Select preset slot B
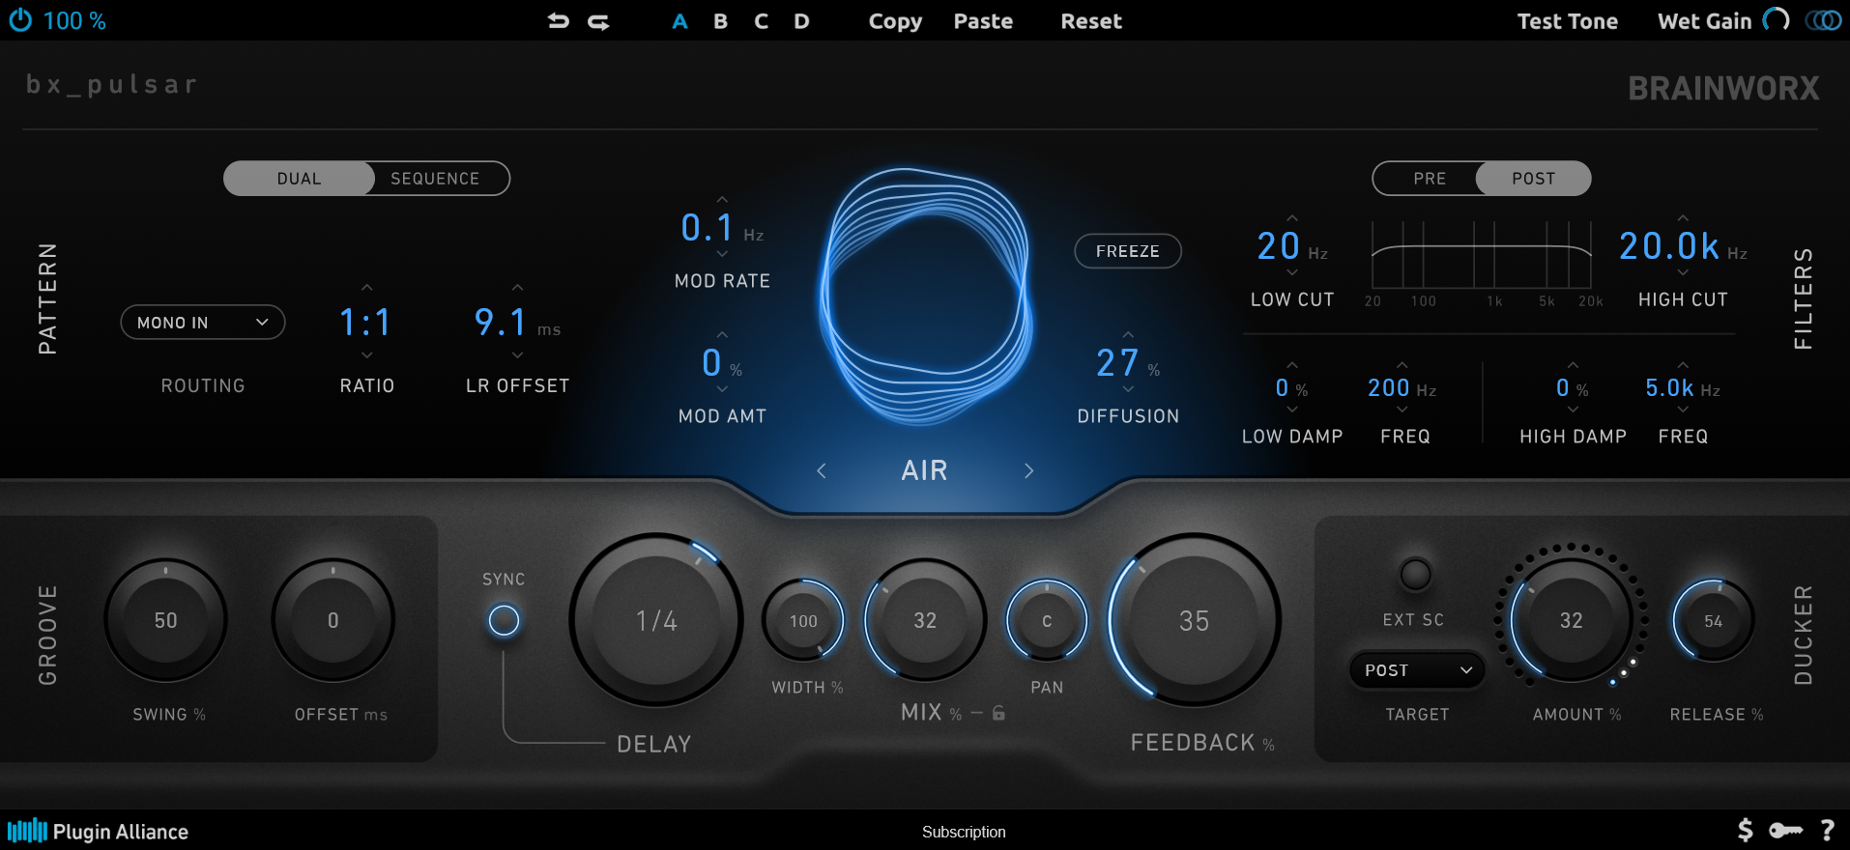Screen dimensions: 1850x850 click(721, 21)
